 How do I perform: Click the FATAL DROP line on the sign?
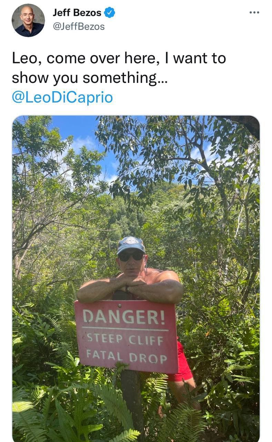click(127, 356)
